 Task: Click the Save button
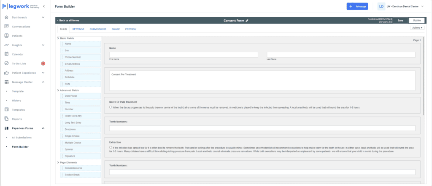400,20
